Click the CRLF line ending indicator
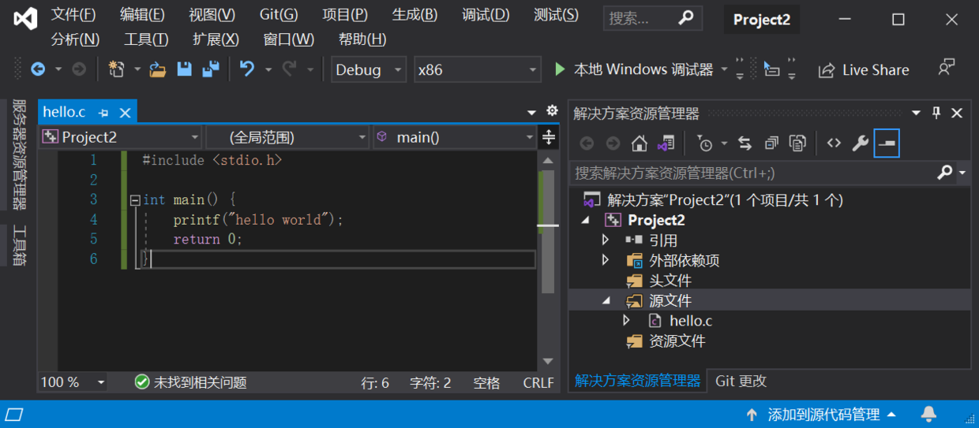This screenshot has height=428, width=979. tap(538, 383)
